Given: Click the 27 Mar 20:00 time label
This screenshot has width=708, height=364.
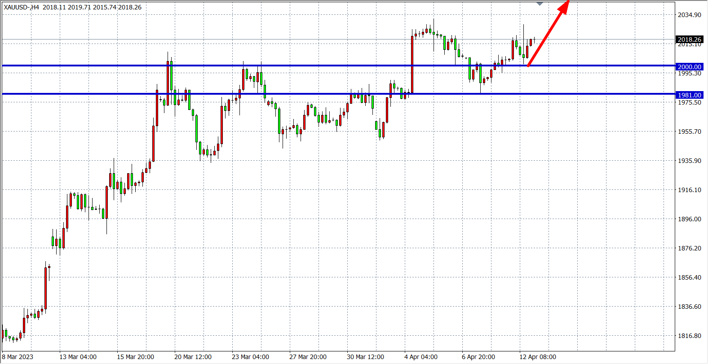Looking at the screenshot, I should (308, 357).
